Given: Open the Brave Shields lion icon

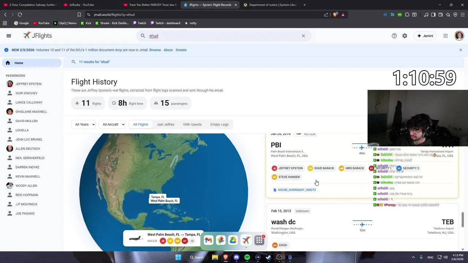Looking at the screenshot, I should 335,15.
